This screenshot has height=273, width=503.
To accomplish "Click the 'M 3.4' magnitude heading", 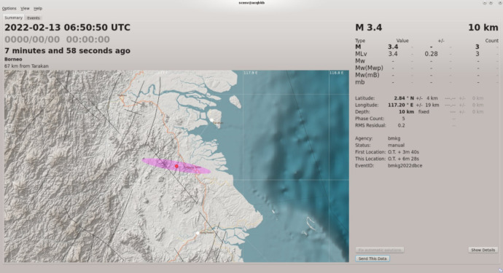I will (x=369, y=28).
